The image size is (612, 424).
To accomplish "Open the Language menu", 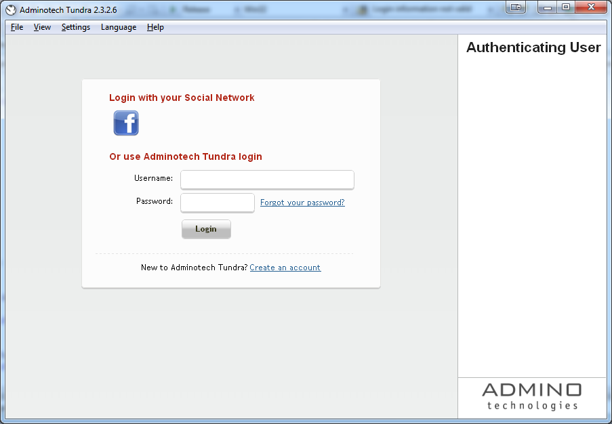I will 119,27.
